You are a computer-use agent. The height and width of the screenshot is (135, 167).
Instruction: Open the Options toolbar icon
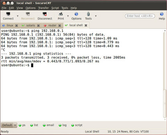(76, 16)
